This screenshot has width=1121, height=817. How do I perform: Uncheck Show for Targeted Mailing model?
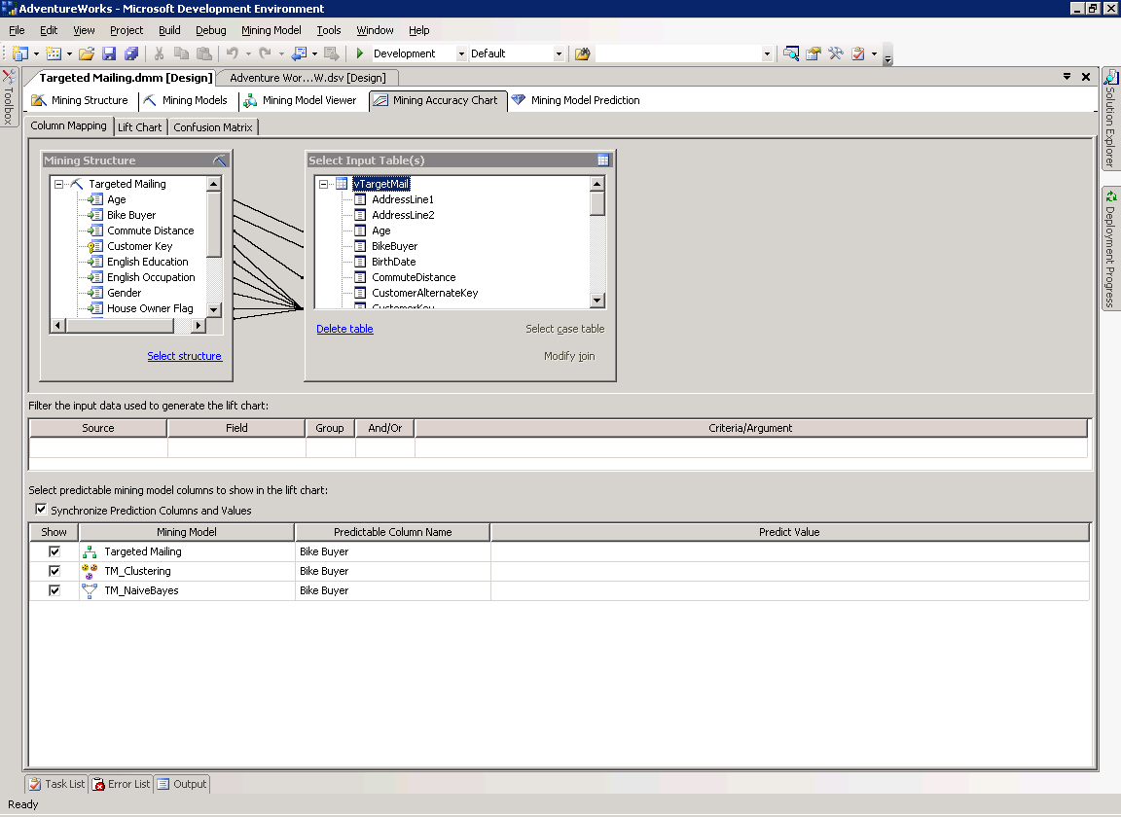click(x=54, y=551)
